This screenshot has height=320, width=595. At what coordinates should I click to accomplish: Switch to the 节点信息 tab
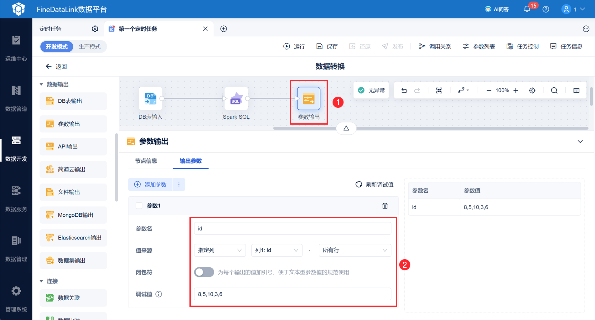(146, 161)
